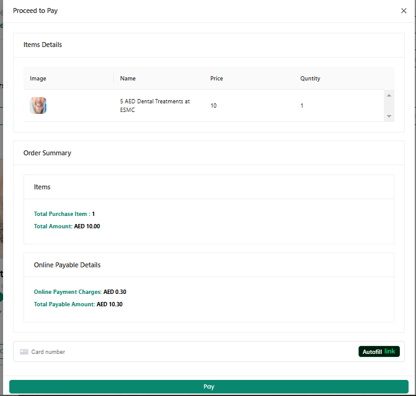
Task: Click the Autofill link button
Action: click(x=379, y=351)
